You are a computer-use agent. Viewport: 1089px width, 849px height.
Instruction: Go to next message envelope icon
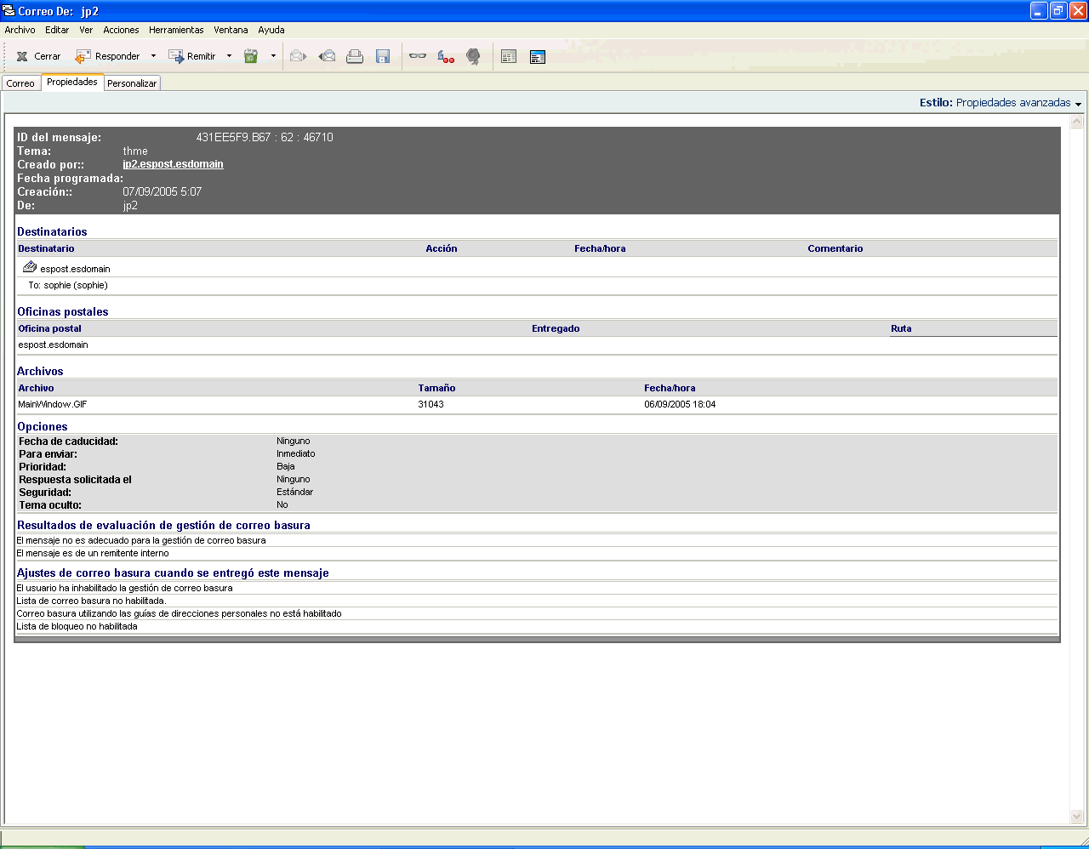point(298,56)
